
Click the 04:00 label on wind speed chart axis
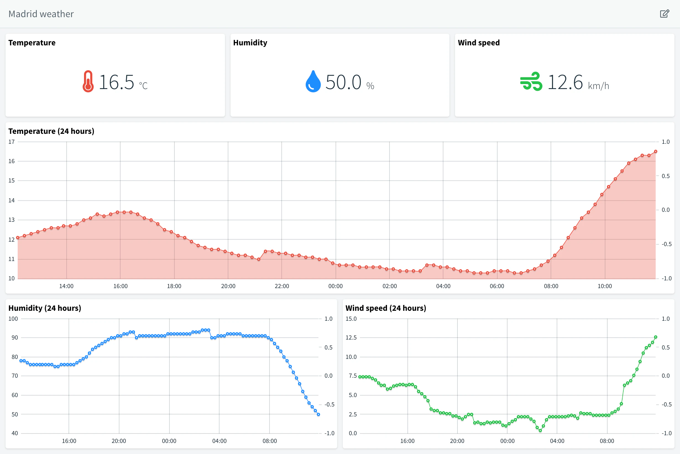557,441
